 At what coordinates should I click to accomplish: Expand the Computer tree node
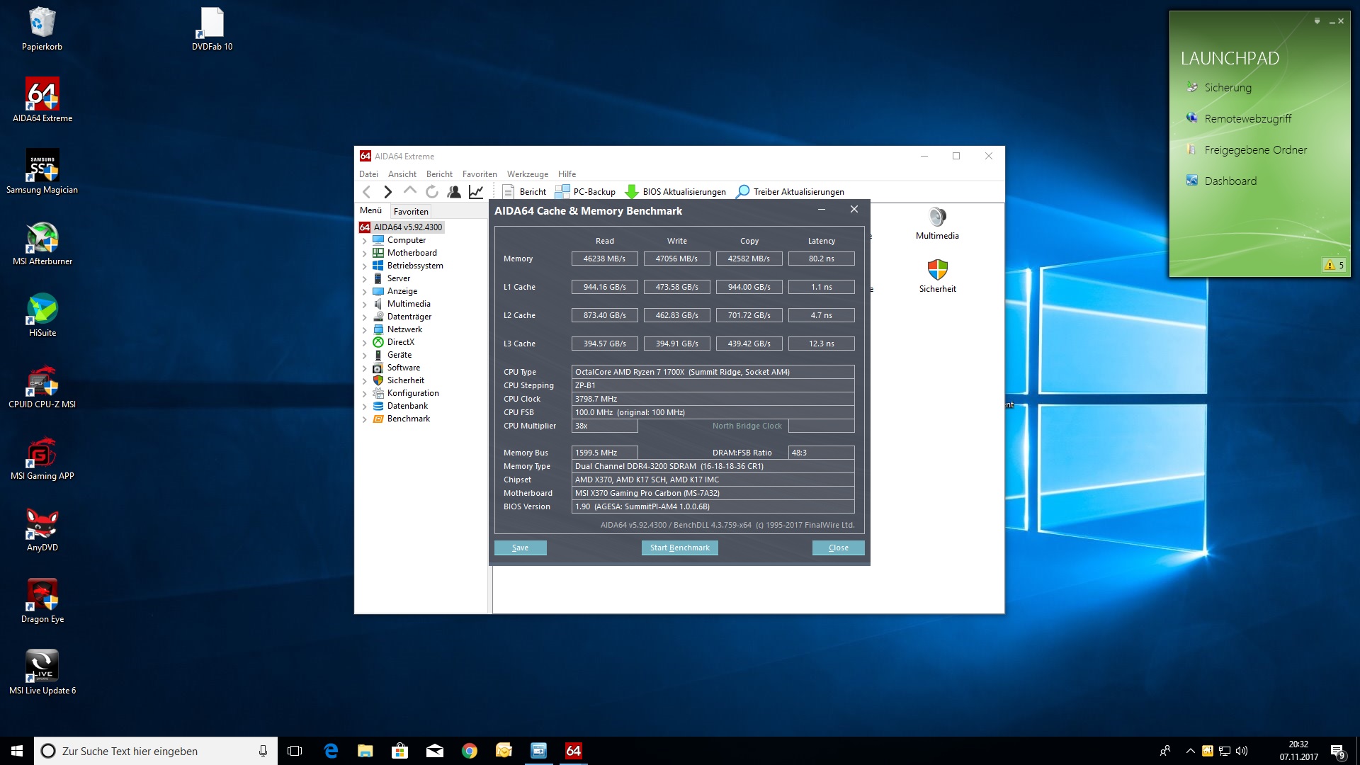tap(365, 241)
